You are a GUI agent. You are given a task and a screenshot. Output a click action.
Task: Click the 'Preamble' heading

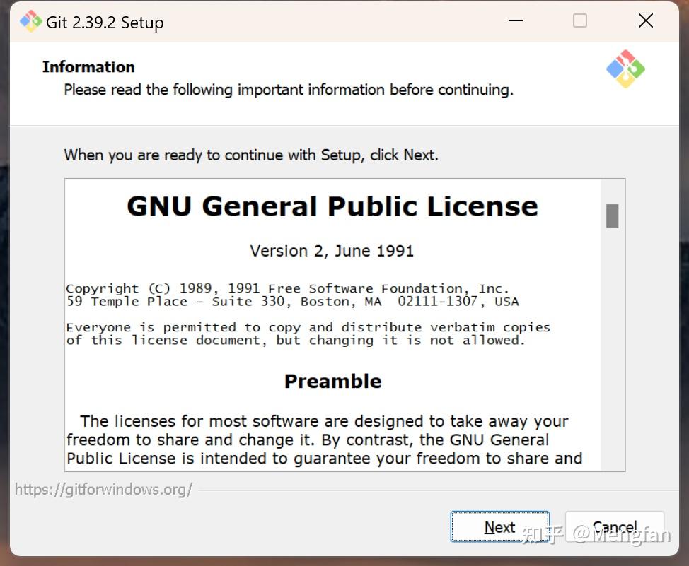[x=332, y=381]
